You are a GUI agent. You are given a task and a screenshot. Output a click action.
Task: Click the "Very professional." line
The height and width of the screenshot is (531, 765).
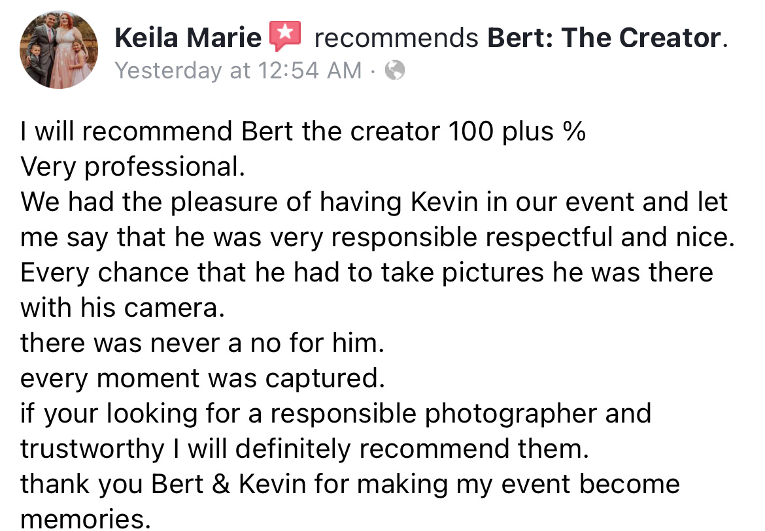[x=133, y=167]
